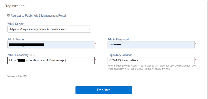Click the 'WMS Repository URL' label
208x99 pixels.
[x=21, y=55]
